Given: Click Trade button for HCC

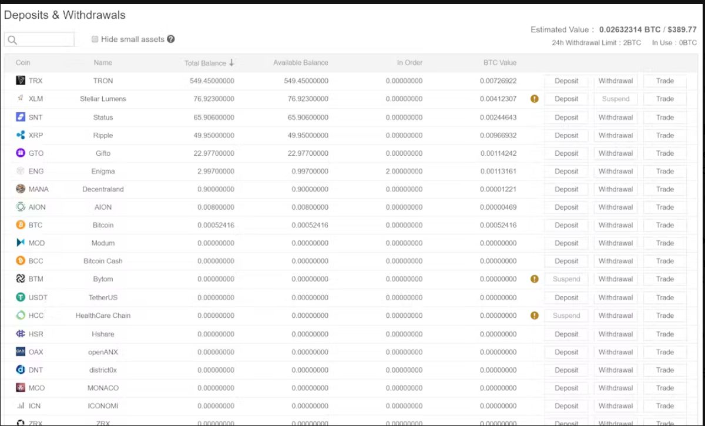Looking at the screenshot, I should click(665, 316).
